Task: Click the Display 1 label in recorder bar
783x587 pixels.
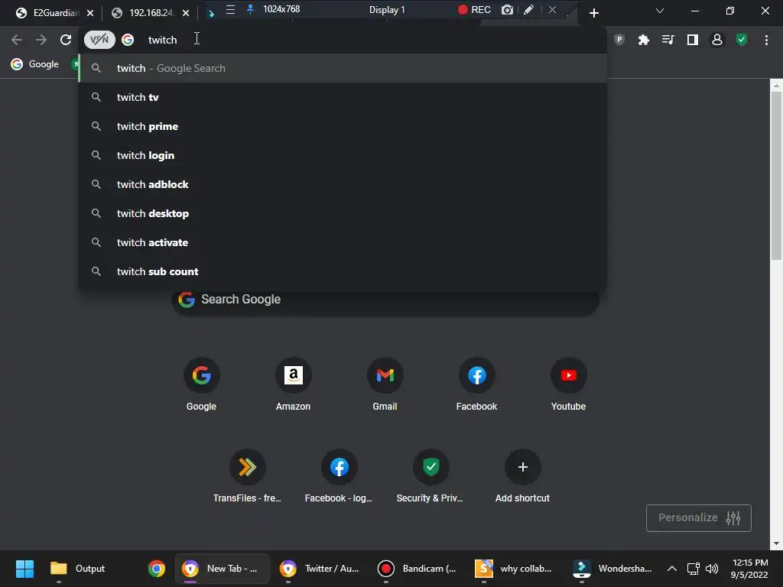Action: 387,9
